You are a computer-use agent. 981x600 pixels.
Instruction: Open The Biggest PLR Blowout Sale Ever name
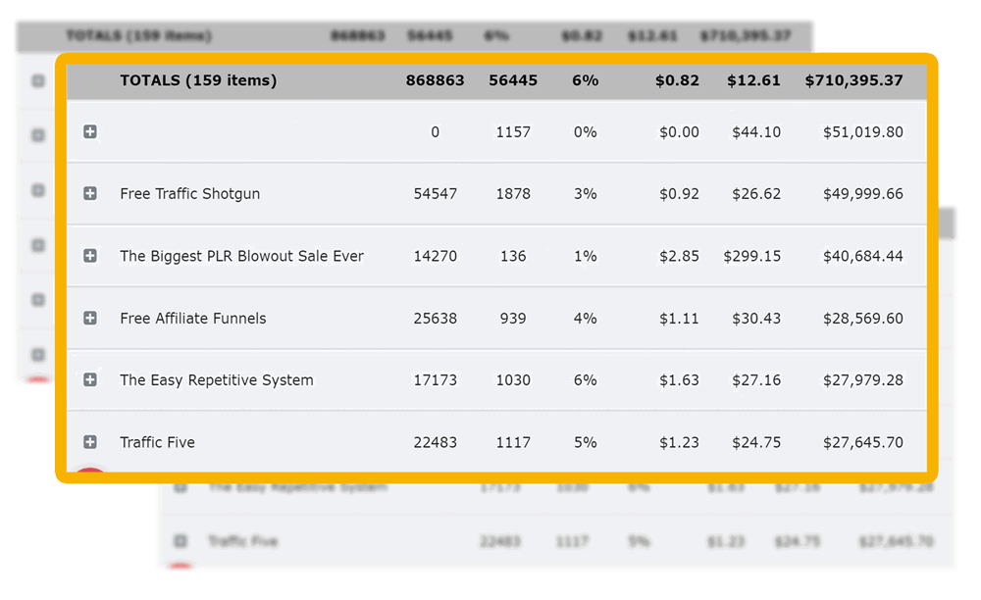pyautogui.click(x=241, y=256)
